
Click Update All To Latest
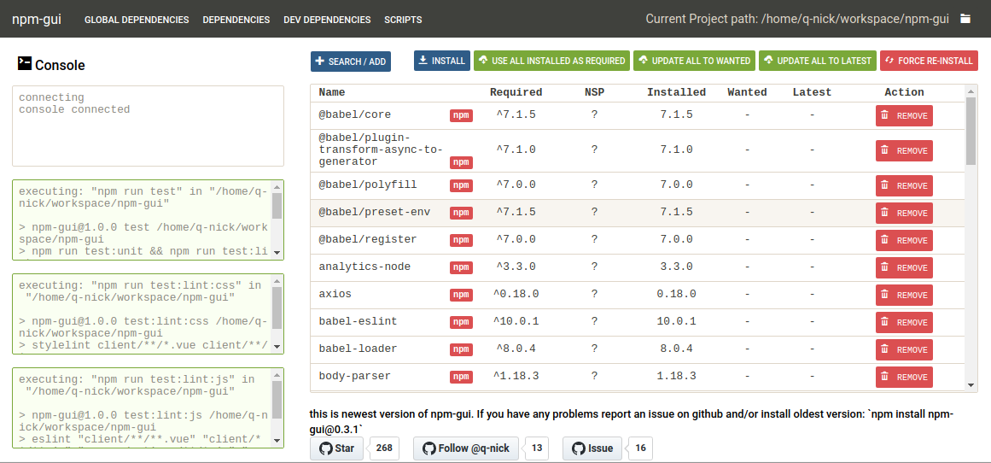click(817, 61)
